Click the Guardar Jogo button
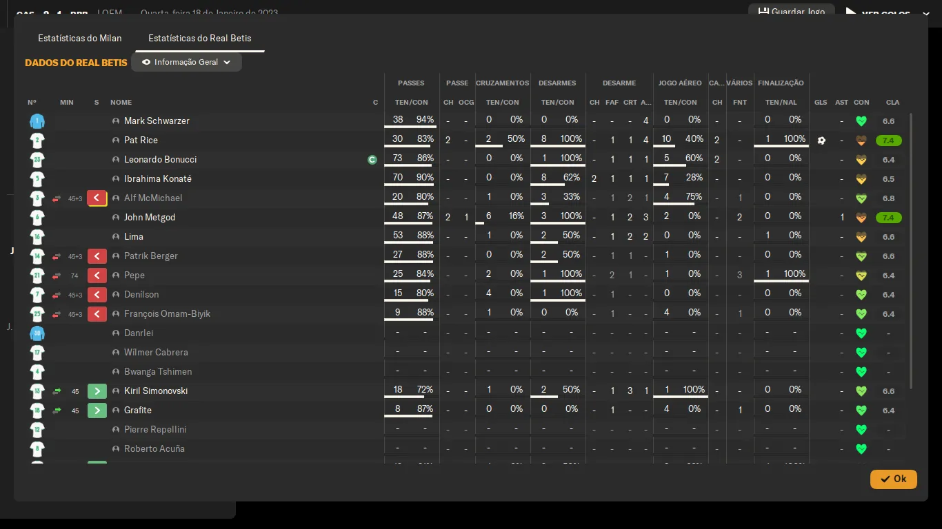This screenshot has height=529, width=942. point(791,12)
